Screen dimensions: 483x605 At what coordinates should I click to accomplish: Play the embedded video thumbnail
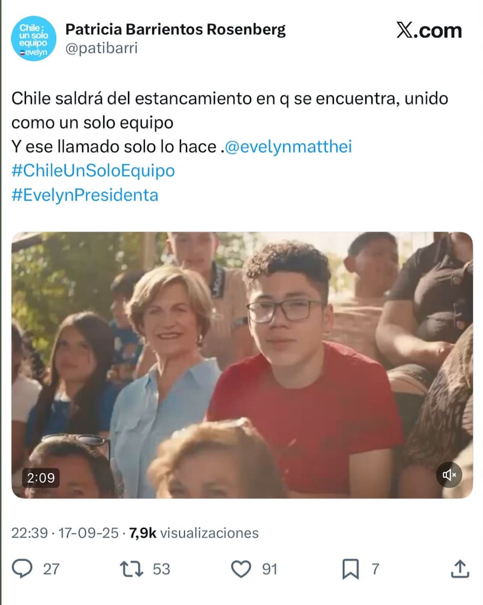click(x=242, y=365)
